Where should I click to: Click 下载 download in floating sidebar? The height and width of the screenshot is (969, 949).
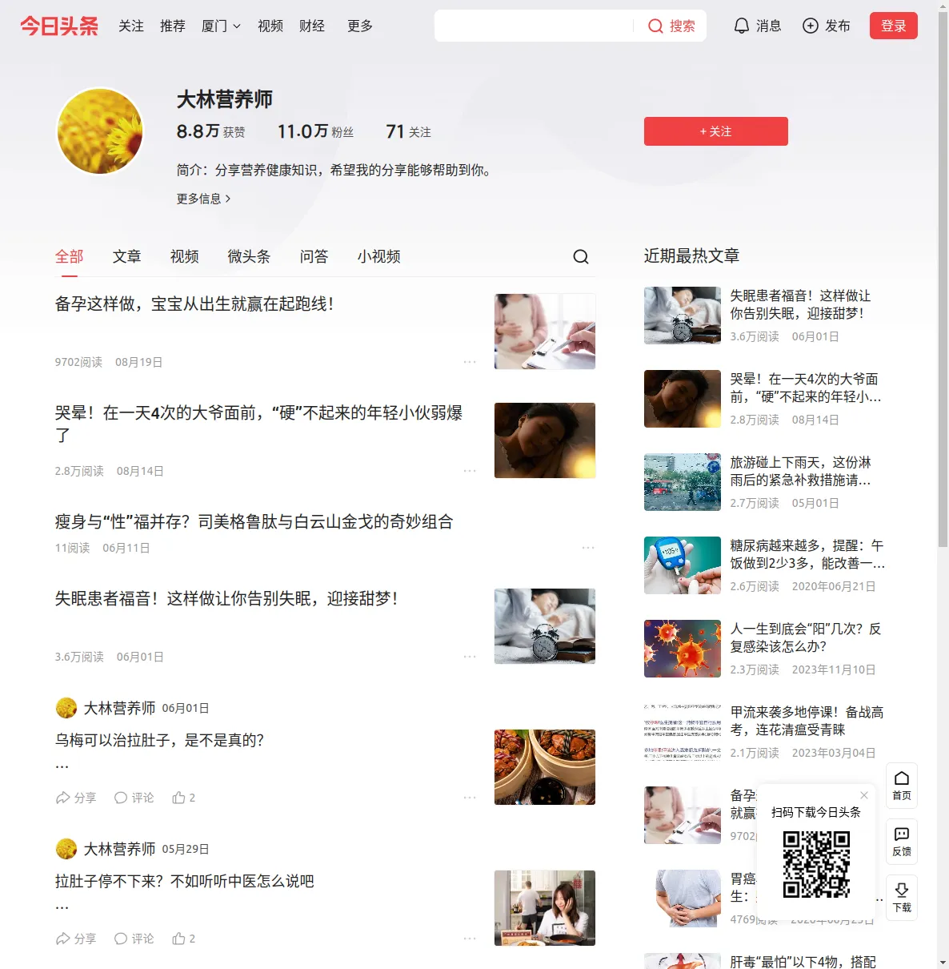pyautogui.click(x=902, y=898)
